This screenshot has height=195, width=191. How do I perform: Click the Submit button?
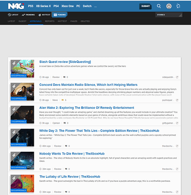145,6
